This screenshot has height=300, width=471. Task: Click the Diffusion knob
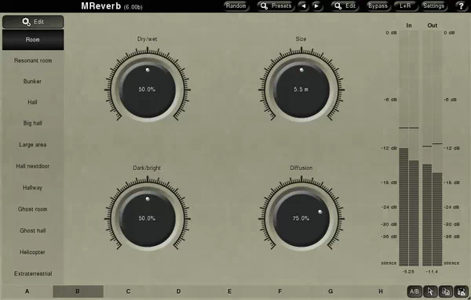(301, 219)
